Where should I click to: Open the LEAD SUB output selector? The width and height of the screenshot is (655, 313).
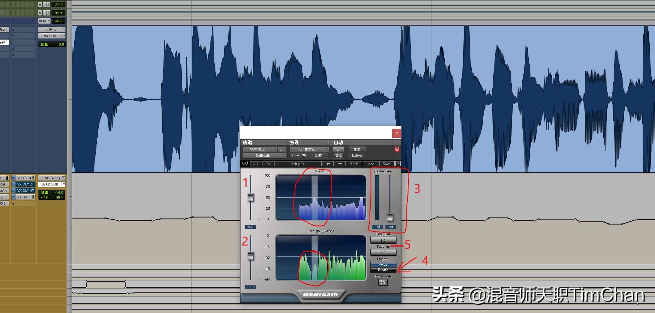(50, 184)
